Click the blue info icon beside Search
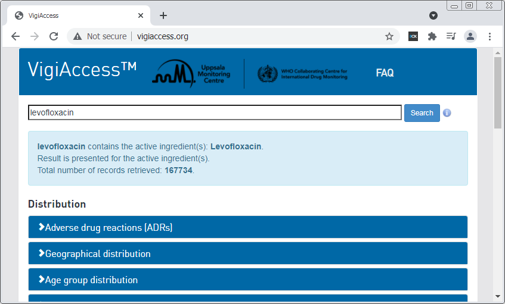 (x=447, y=113)
